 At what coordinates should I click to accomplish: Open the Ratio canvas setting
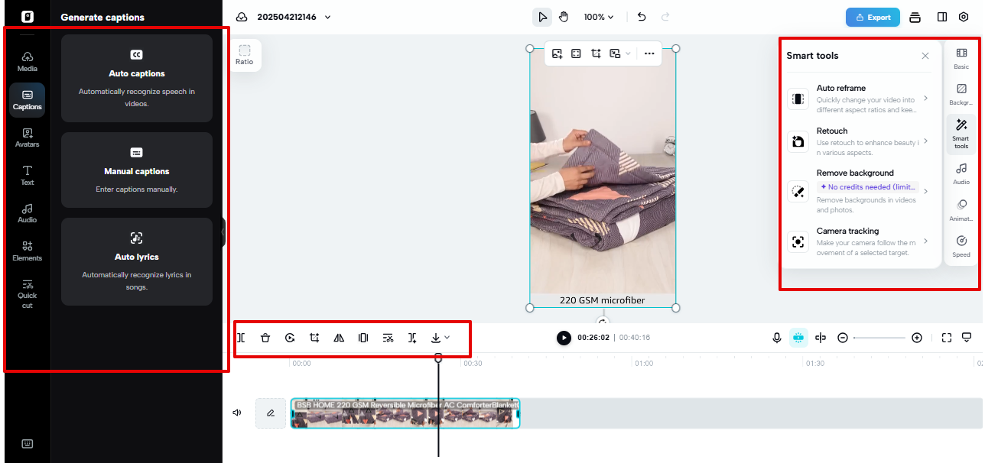tap(245, 55)
